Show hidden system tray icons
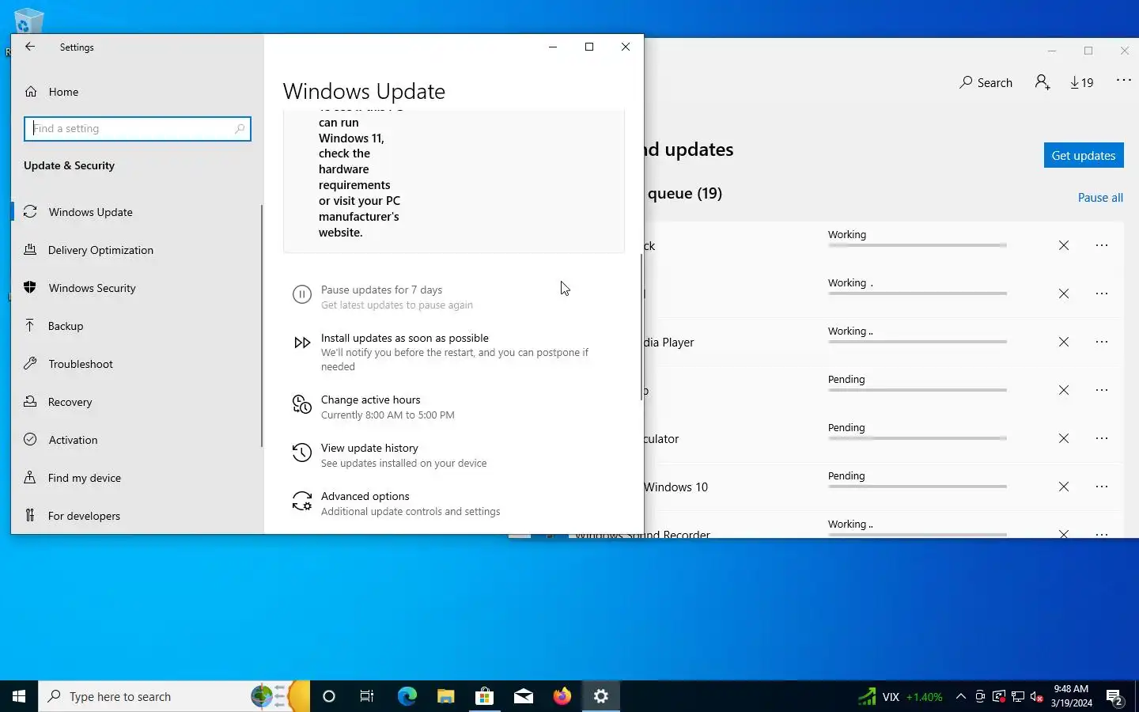 tap(961, 696)
